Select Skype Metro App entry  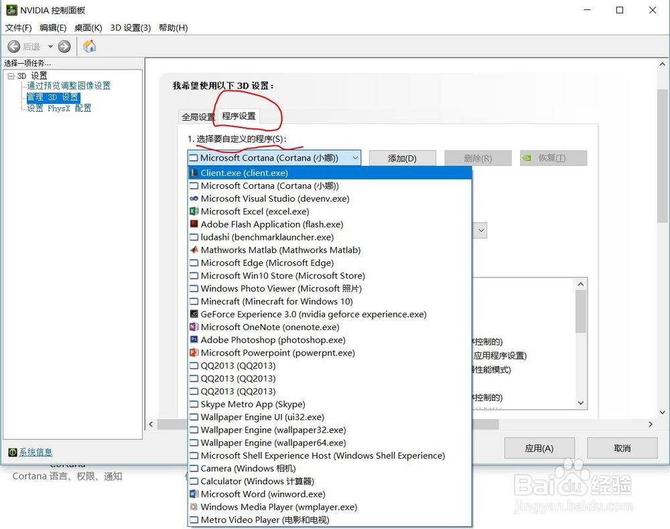coord(330,404)
